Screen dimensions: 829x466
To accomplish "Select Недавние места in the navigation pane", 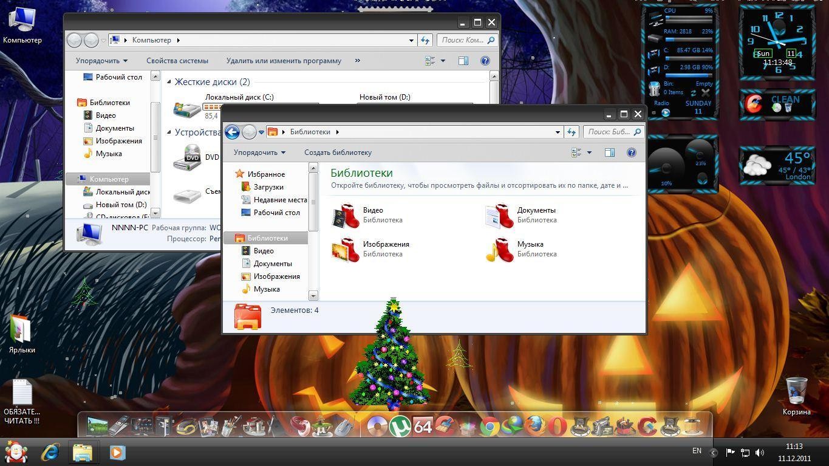I will 281,200.
